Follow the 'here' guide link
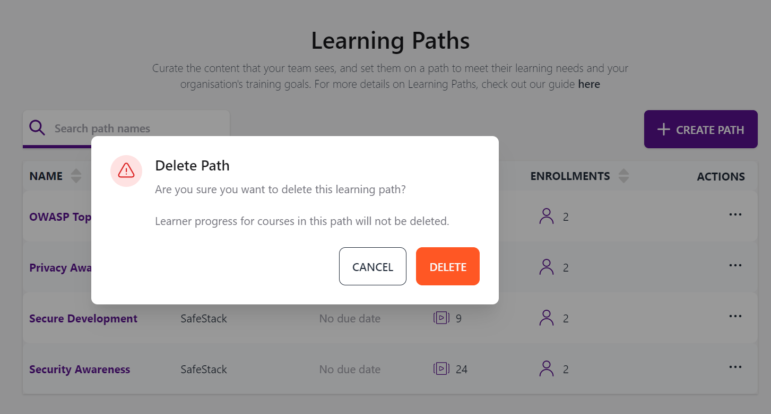 pos(589,84)
